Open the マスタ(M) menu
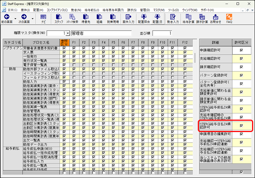The height and width of the screenshot is (178, 255). point(159,10)
